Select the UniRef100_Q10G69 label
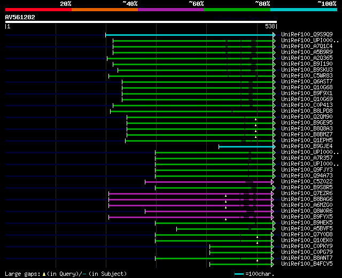Screen dimensions: 342x278 [307, 99]
